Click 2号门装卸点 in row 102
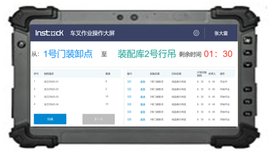The image size is (277, 154). point(156,89)
